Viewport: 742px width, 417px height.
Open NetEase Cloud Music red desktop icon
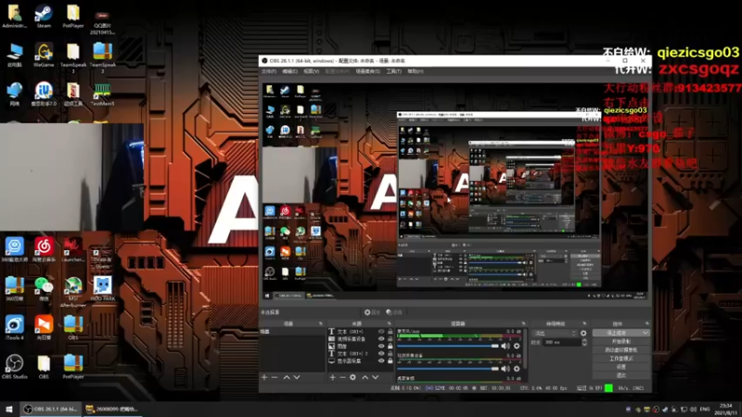pos(44,249)
